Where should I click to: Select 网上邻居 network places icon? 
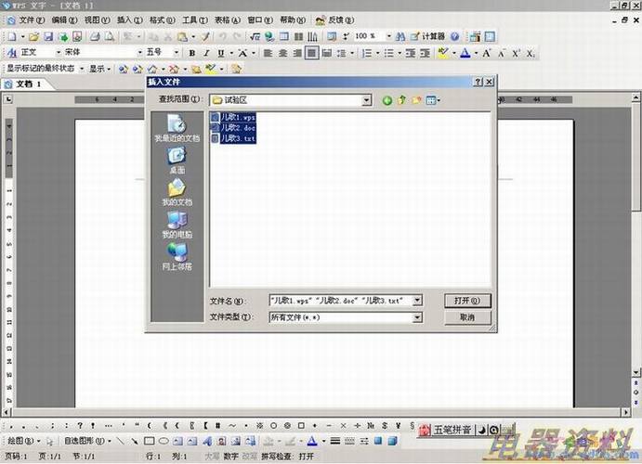(x=177, y=254)
